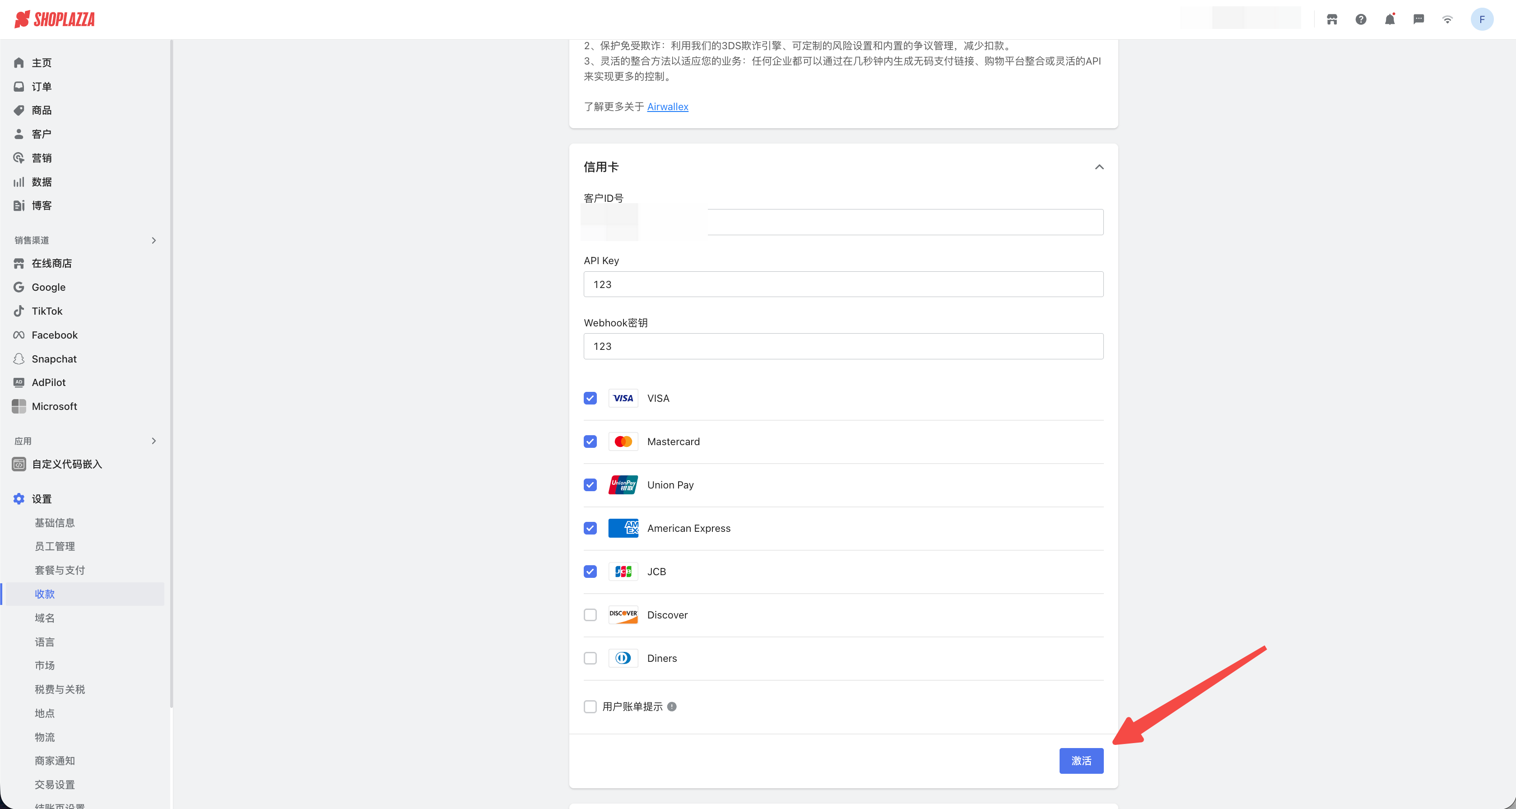
Task: Open the chat messages icon
Action: [x=1418, y=19]
